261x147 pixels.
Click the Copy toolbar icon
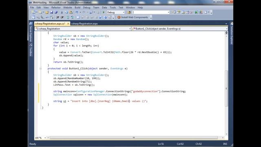[x=66, y=12]
